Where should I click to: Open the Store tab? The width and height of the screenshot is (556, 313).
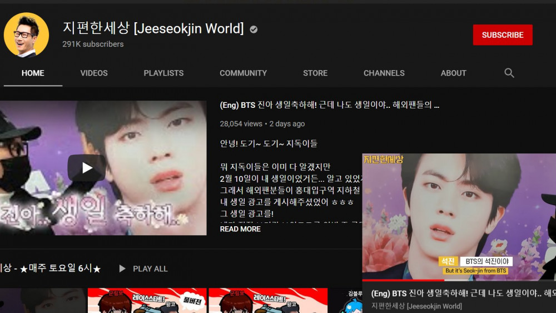[x=315, y=73]
